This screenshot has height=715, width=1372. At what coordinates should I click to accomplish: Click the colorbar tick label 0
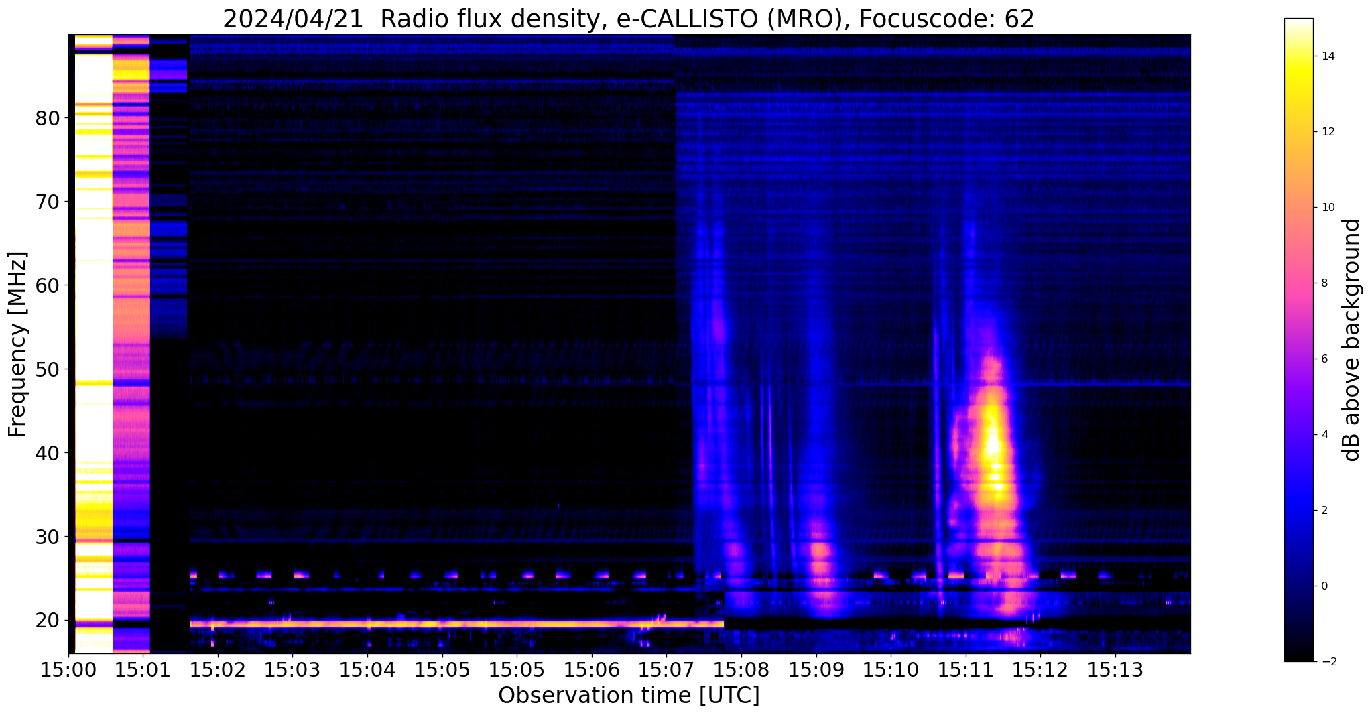(1324, 586)
